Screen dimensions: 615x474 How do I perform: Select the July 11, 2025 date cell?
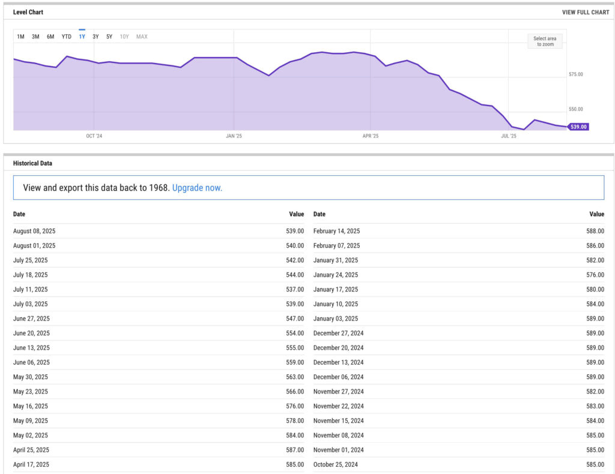(x=30, y=289)
